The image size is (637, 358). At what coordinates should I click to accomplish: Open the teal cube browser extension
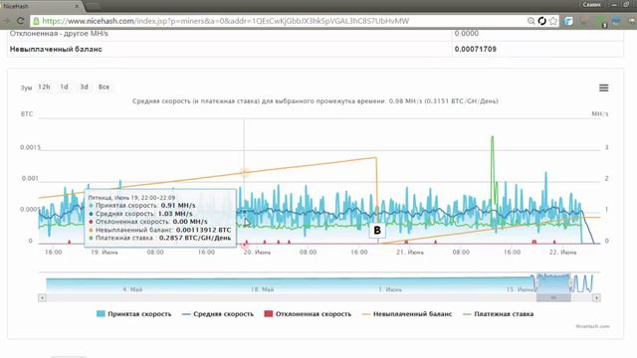point(568,21)
